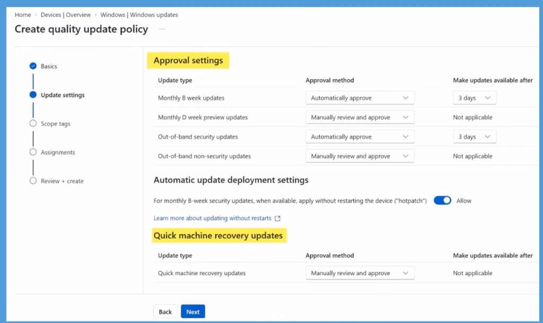The height and width of the screenshot is (323, 543).
Task: Select the Assignments step circle
Action: click(33, 152)
